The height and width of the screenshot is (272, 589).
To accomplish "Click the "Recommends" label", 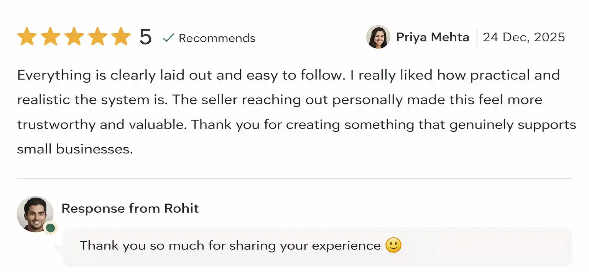I will pyautogui.click(x=217, y=38).
